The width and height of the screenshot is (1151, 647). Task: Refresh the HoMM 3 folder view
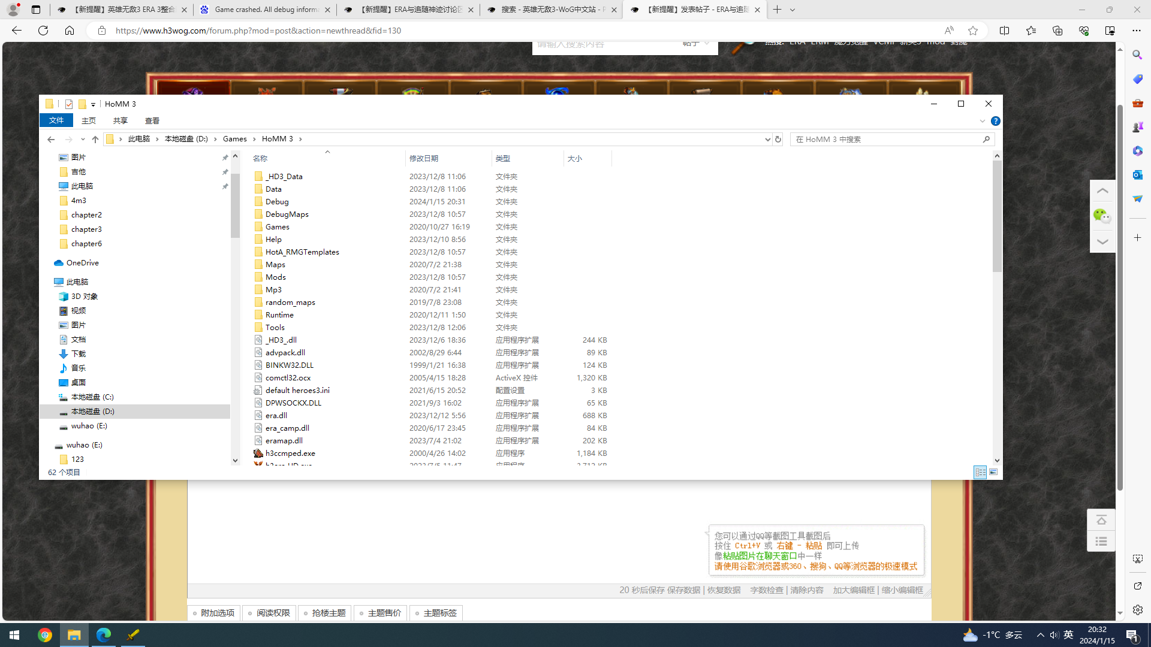click(x=778, y=139)
